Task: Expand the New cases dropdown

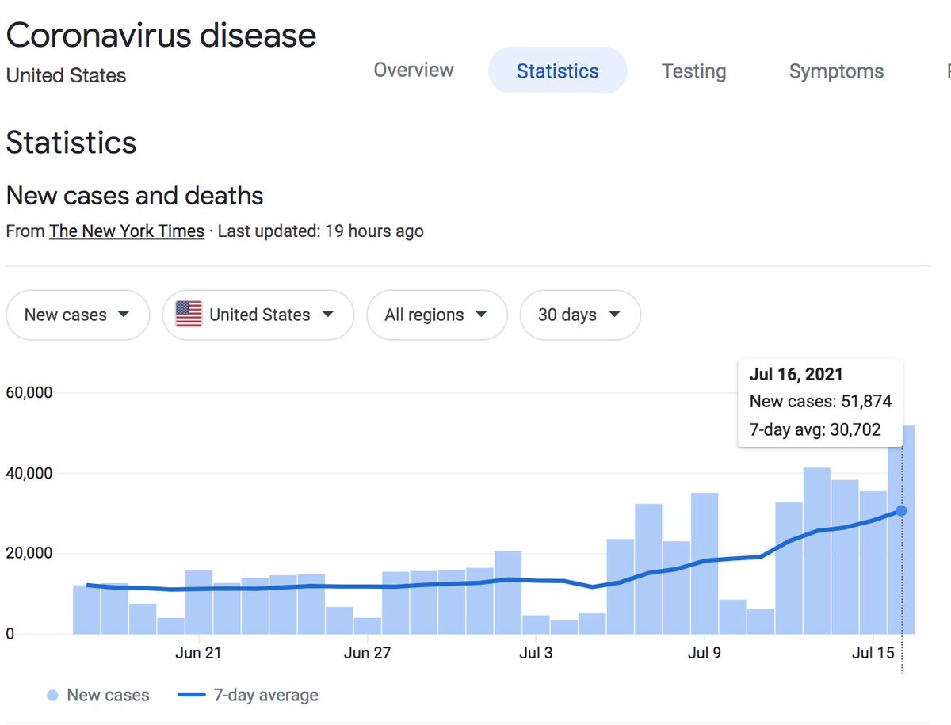Action: (78, 315)
